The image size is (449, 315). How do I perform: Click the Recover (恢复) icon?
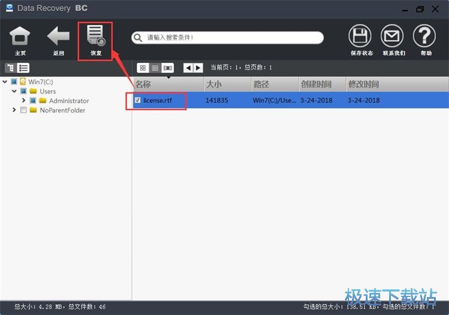click(x=96, y=35)
